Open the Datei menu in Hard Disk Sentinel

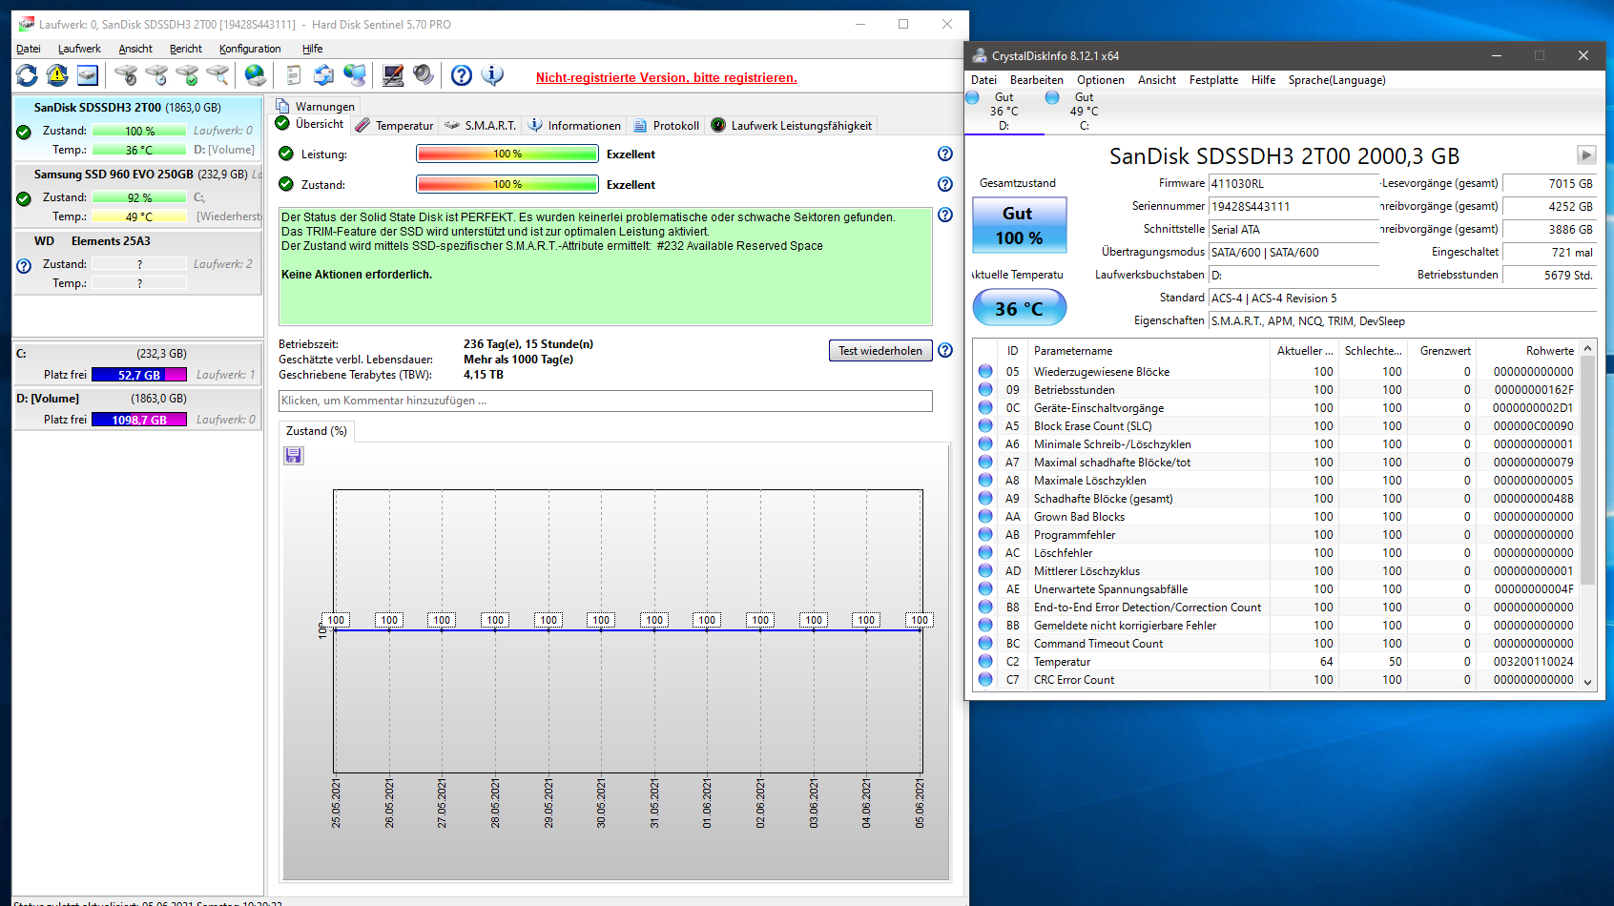pyautogui.click(x=29, y=49)
